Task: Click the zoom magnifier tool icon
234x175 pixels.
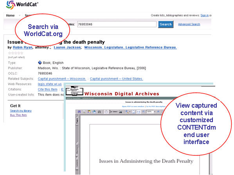Action: 127,112
